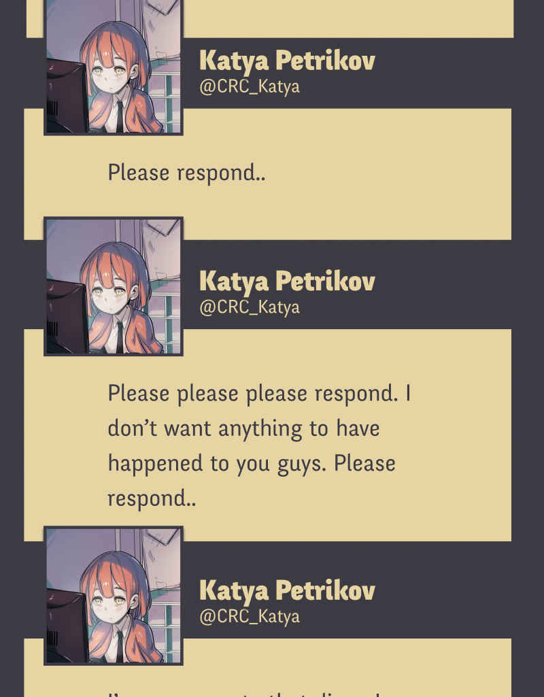Click the @CRC_Katya handle in the bottom-most post
The height and width of the screenshot is (697, 544).
250,617
